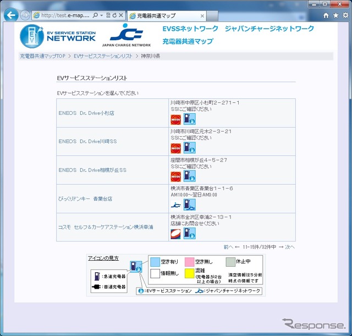Click charger status icon in 青葉台店 row
Viewport: 352px width, 336px height.
(x=189, y=205)
